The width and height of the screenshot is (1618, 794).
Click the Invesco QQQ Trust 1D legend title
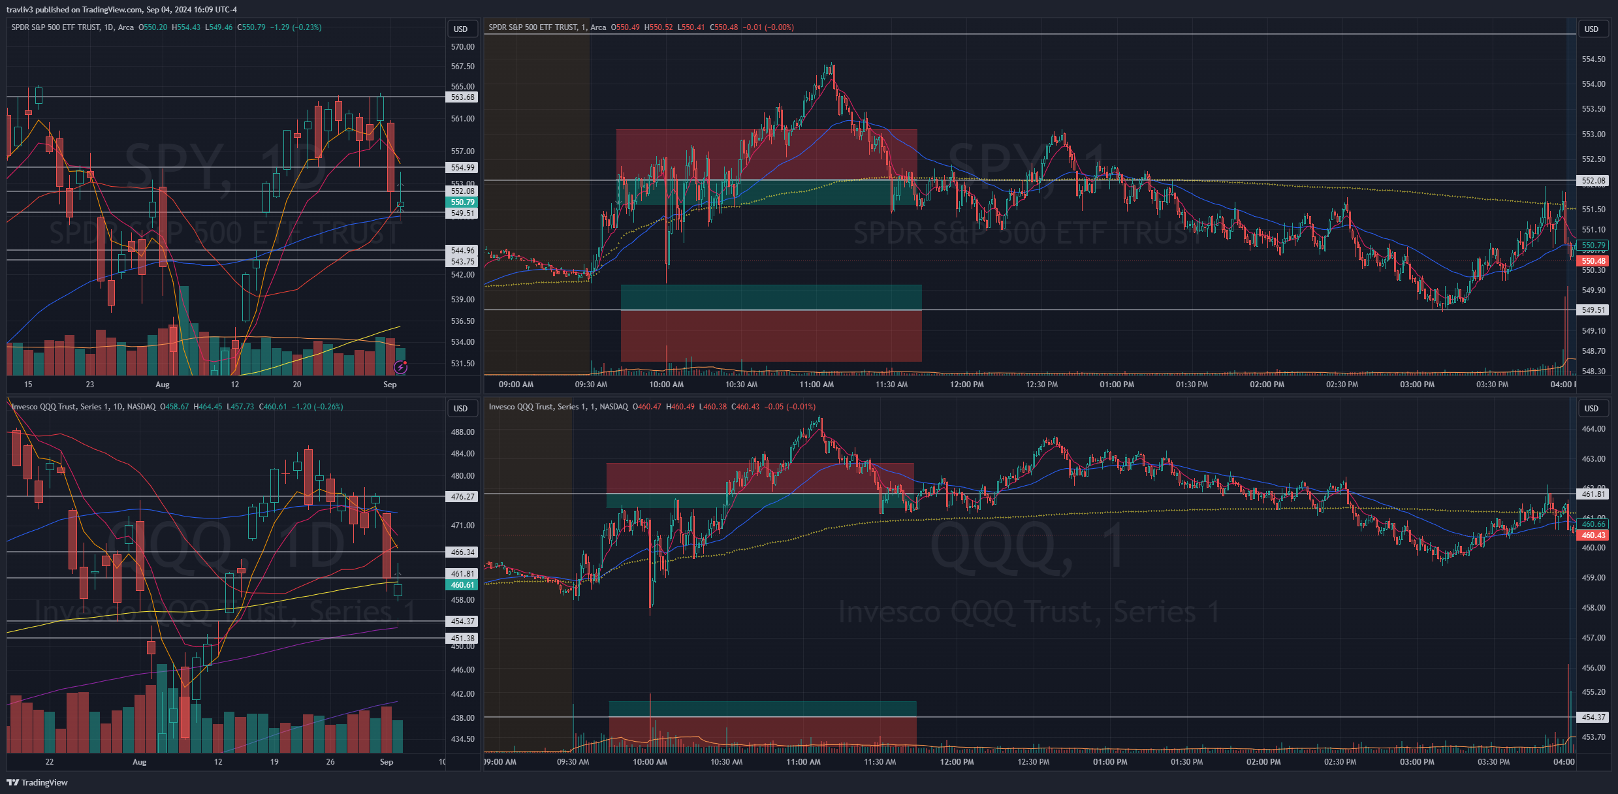tap(83, 407)
